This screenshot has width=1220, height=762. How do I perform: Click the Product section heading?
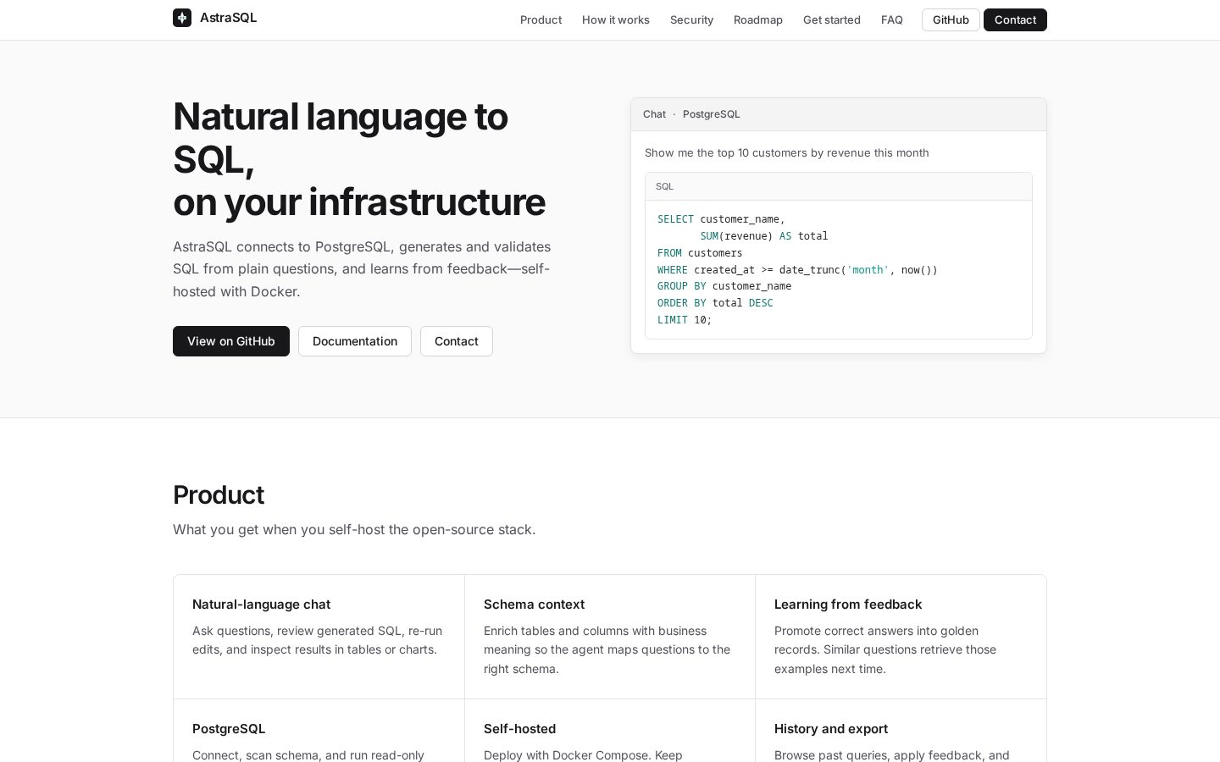(x=219, y=494)
